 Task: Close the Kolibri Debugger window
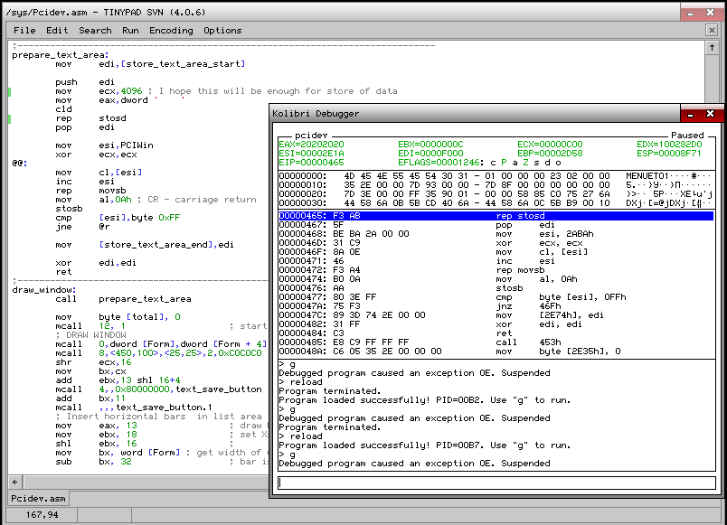[x=711, y=114]
